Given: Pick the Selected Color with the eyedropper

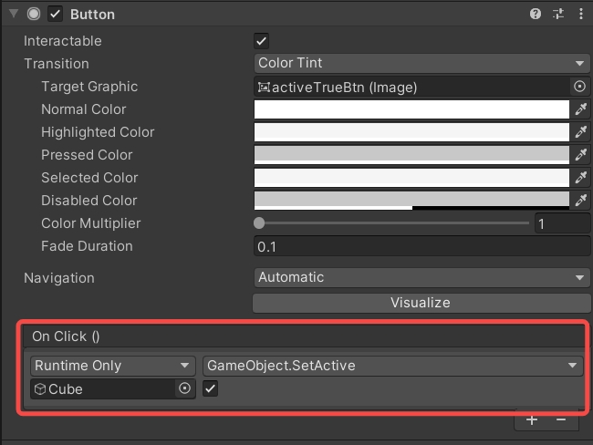Looking at the screenshot, I should (x=579, y=178).
